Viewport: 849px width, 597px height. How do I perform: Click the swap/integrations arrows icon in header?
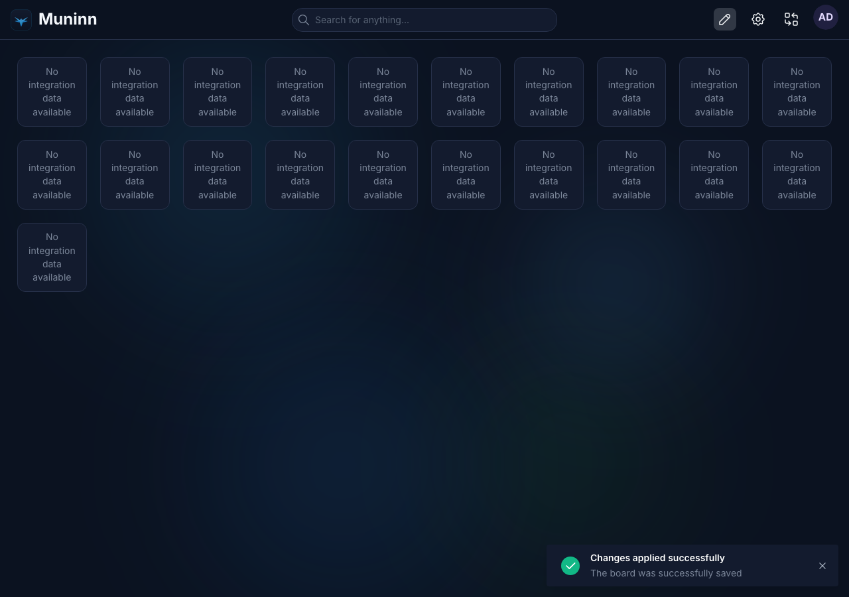point(791,19)
